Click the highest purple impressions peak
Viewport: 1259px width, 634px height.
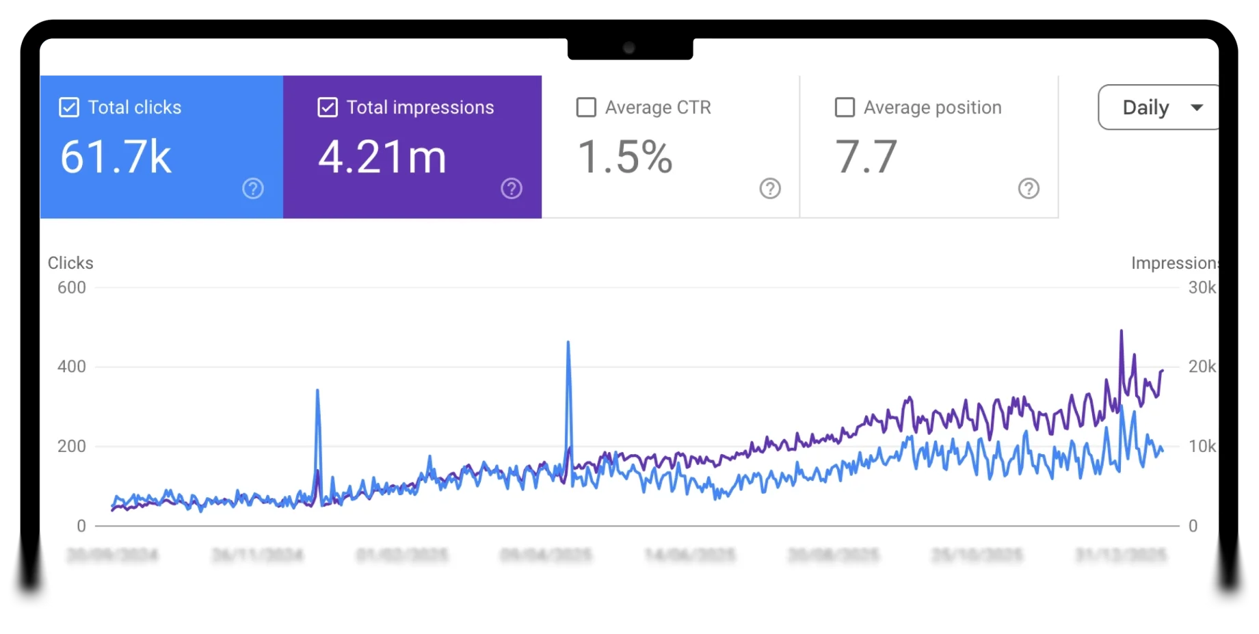(x=1122, y=332)
